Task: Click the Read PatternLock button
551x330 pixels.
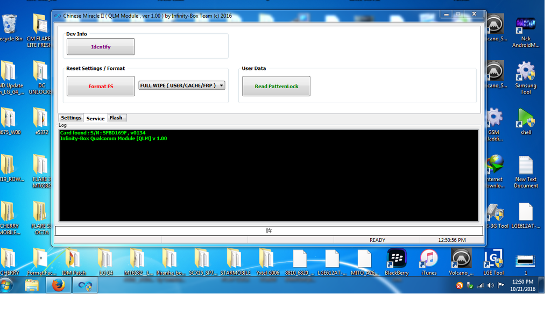Action: [276, 86]
